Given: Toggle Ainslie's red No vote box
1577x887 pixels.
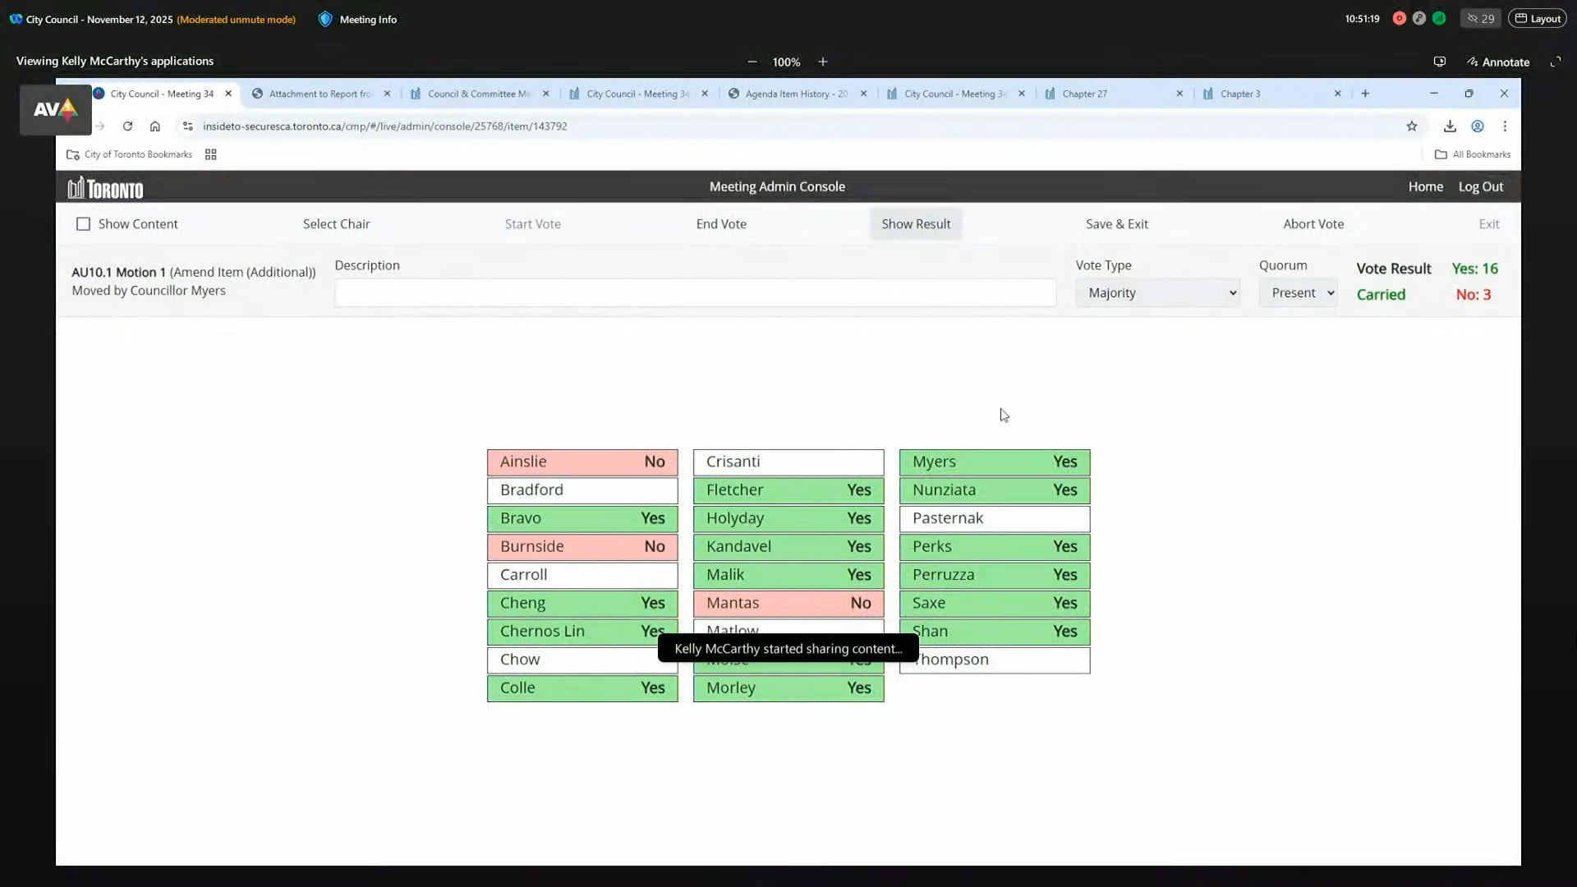Looking at the screenshot, I should 582,462.
